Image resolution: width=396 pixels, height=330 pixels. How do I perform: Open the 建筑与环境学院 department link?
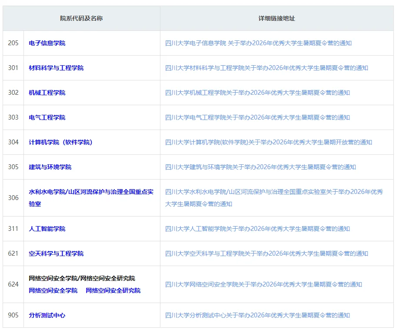[x=50, y=167]
